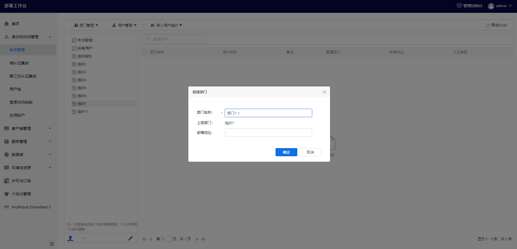
Task: Click the 个性化管理 shirt icon
Action: pyautogui.click(x=7, y=194)
